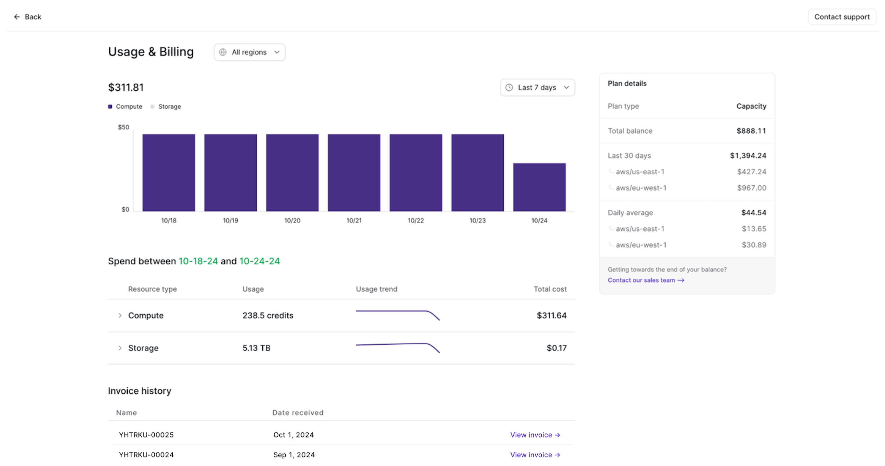Expand the Storage resource row
This screenshot has height=466, width=885.
120,348
